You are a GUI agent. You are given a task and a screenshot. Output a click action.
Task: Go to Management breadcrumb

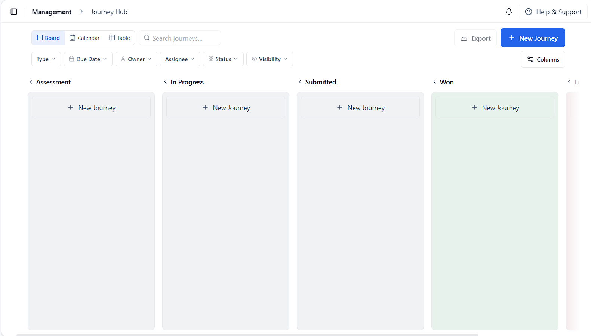pos(52,12)
